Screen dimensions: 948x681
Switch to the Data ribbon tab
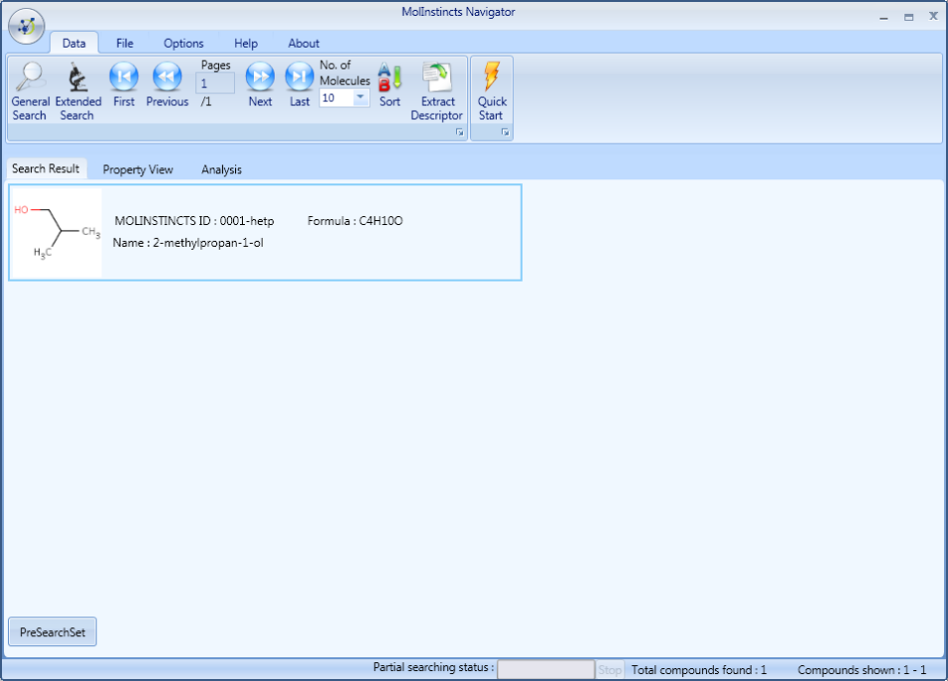73,44
